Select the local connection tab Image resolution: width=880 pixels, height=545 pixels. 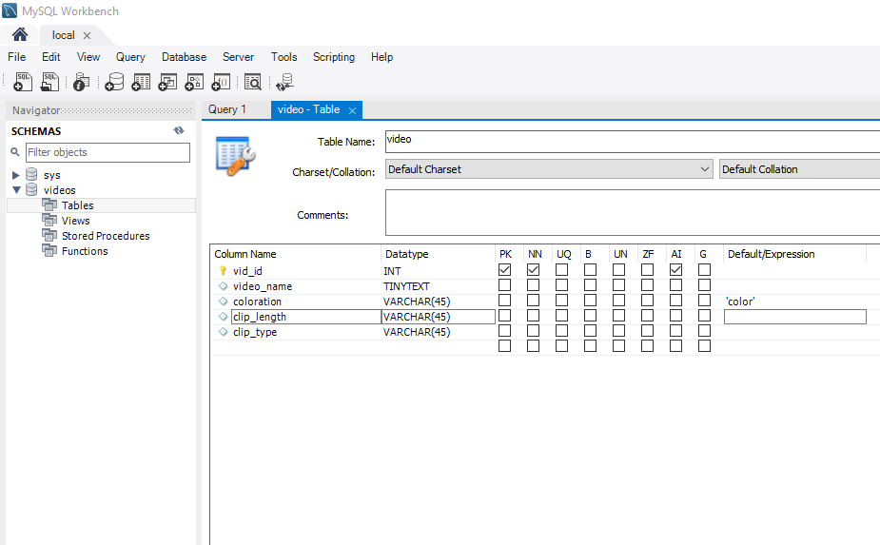[63, 35]
